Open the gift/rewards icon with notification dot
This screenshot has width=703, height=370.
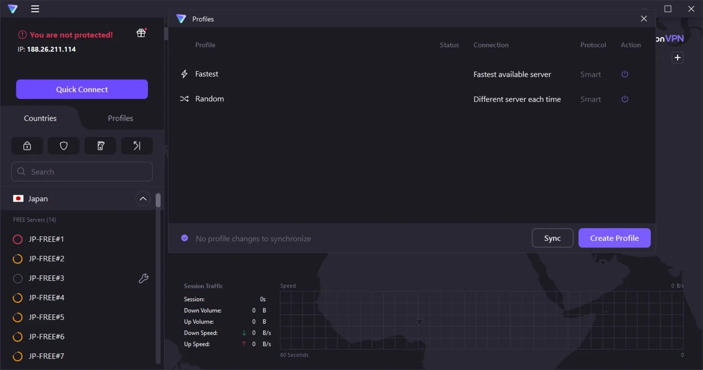[141, 32]
